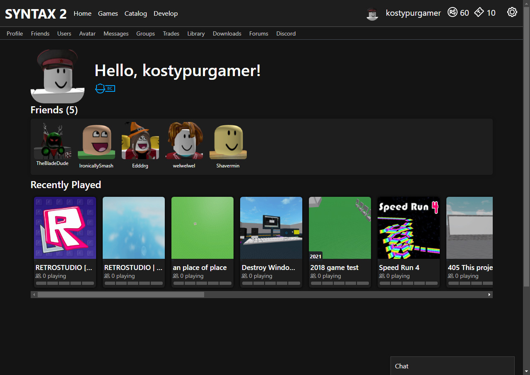This screenshot has height=375, width=530.
Task: Open TheBladeDude friend avatar
Action: 52,141
